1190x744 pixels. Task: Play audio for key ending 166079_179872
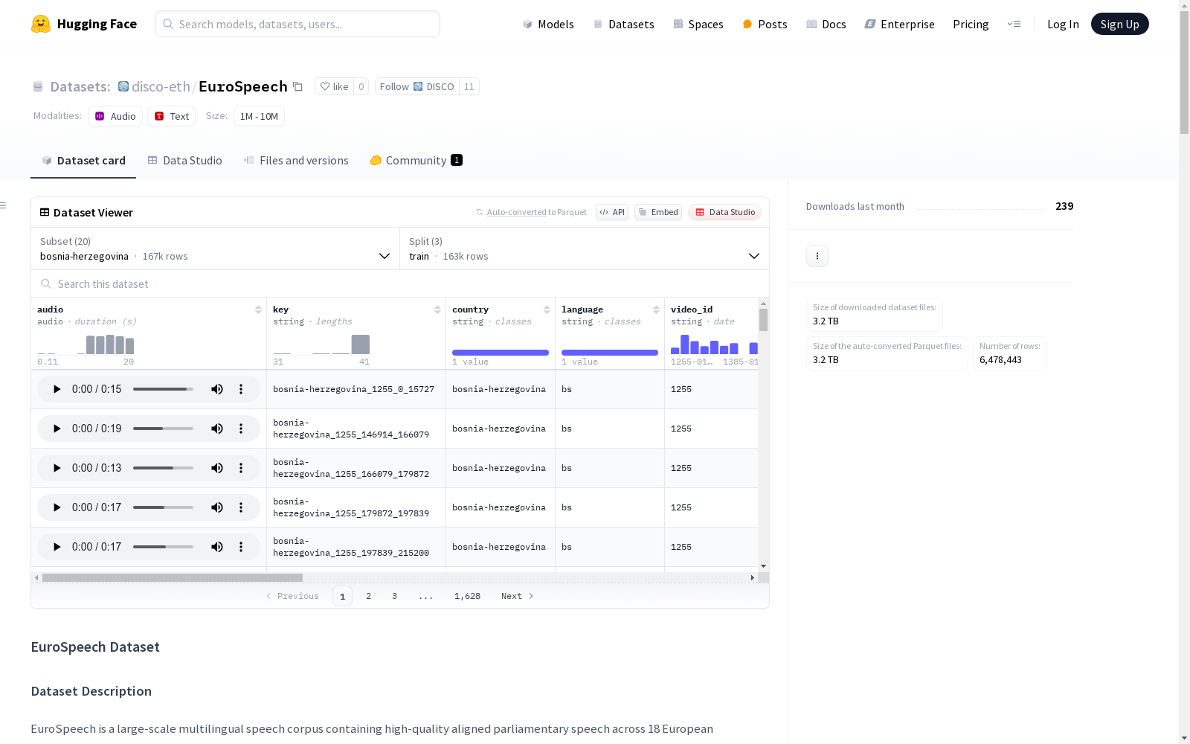click(57, 468)
